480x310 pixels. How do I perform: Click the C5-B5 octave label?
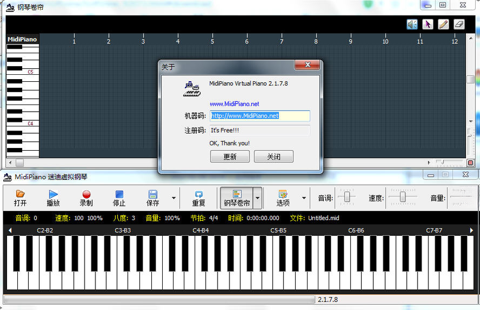pos(278,230)
